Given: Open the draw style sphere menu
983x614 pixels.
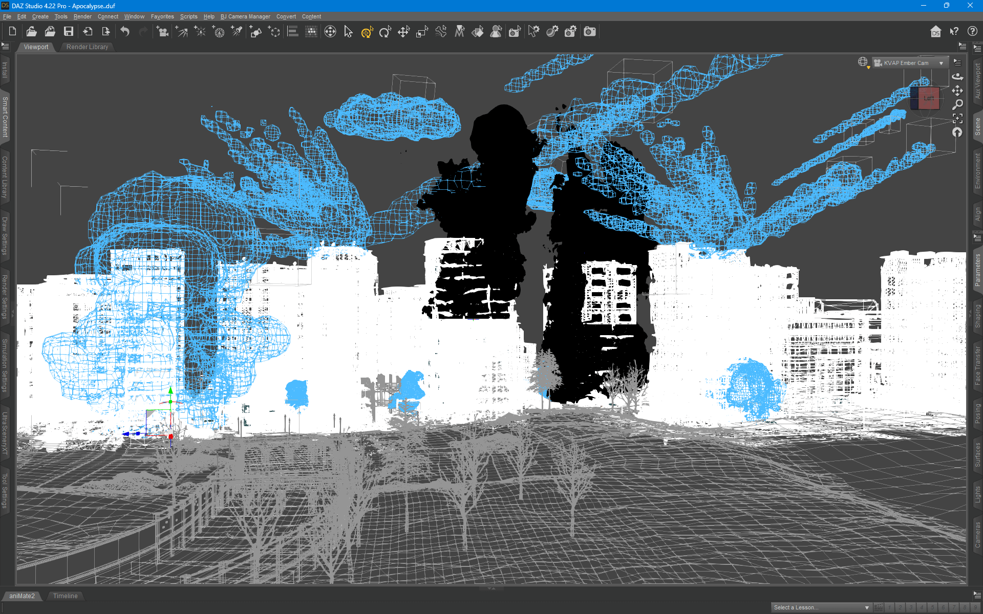Looking at the screenshot, I should [863, 62].
